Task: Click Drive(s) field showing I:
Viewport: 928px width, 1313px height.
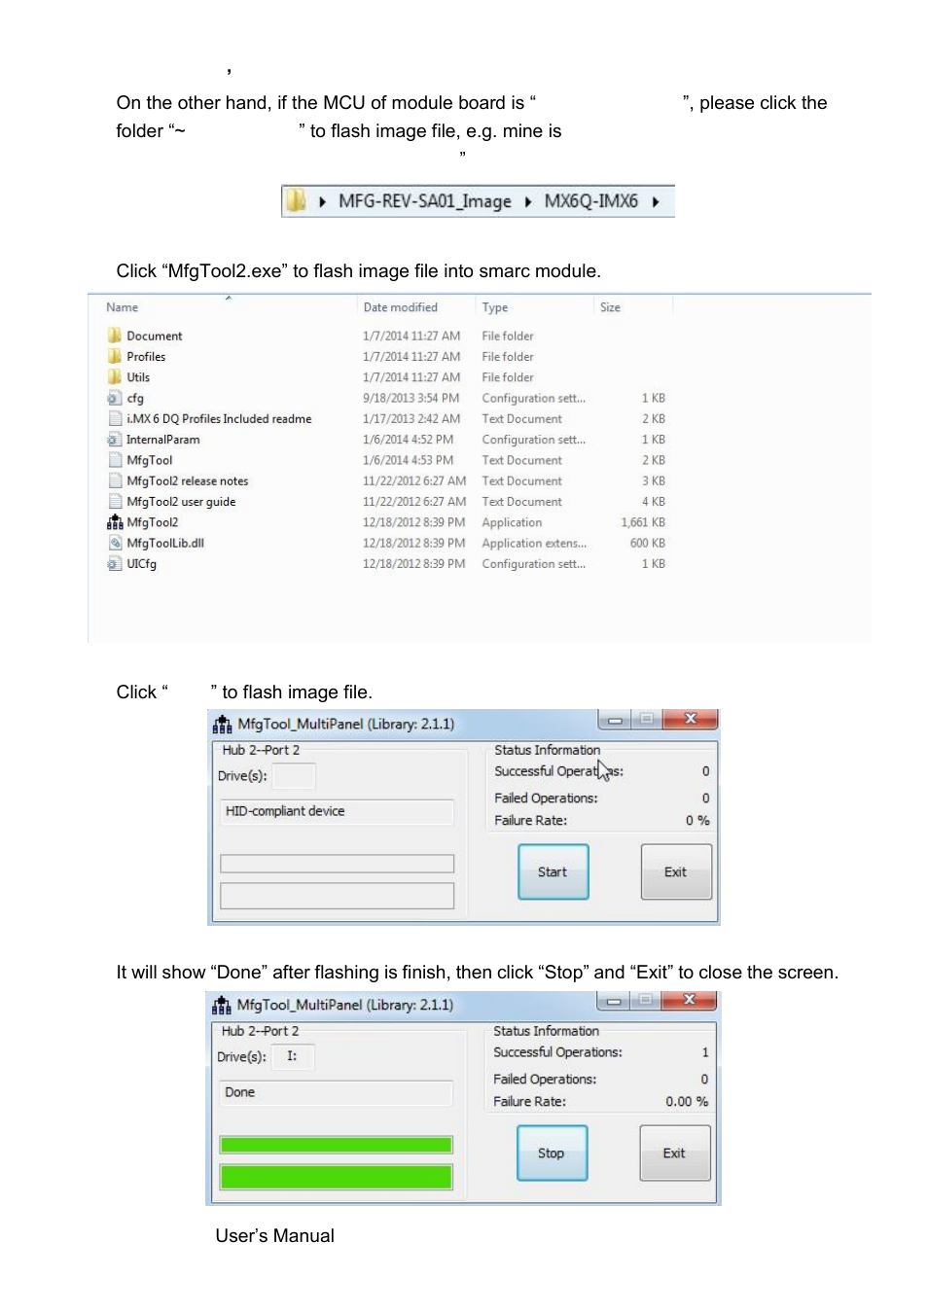Action: (x=293, y=1056)
